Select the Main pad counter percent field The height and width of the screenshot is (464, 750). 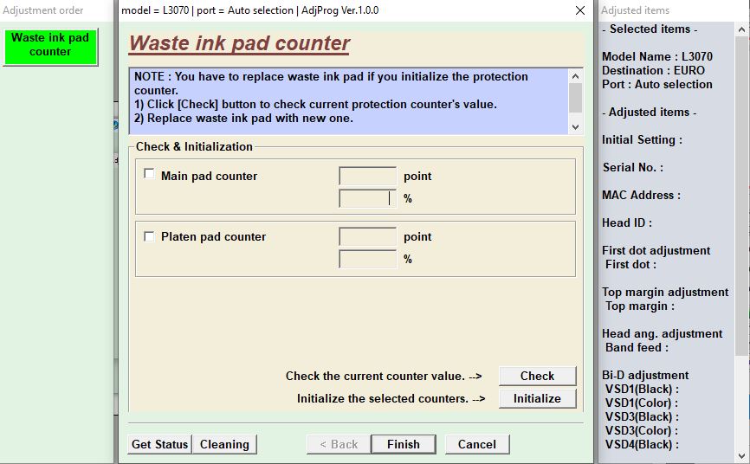click(367, 198)
